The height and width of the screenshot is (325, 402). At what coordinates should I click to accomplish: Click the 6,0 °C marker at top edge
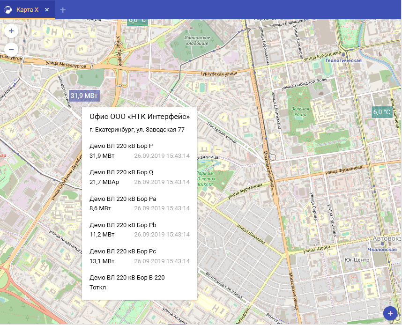[x=137, y=21]
